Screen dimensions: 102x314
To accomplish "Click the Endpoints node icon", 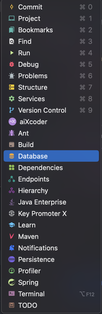I will click(x=12, y=179).
